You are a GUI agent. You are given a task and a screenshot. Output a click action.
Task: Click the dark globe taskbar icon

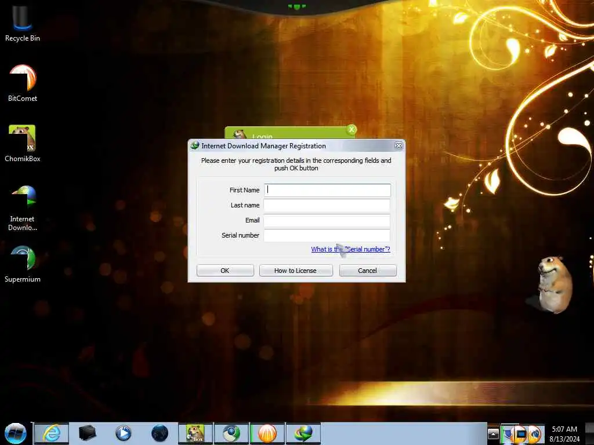[160, 433]
